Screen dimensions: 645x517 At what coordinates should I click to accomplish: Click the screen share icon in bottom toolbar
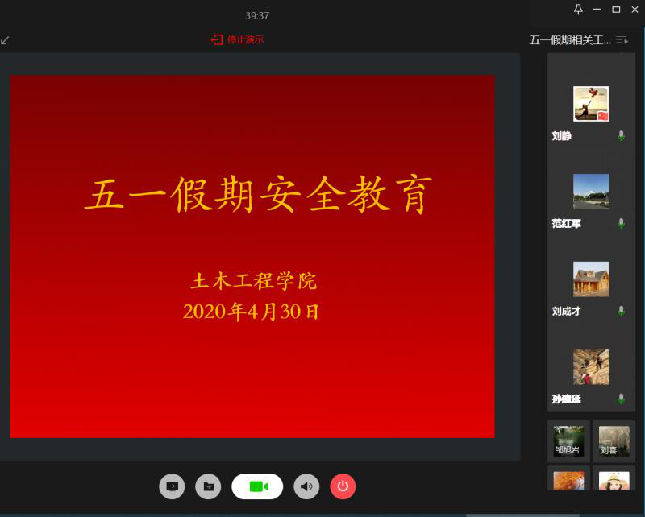(172, 486)
